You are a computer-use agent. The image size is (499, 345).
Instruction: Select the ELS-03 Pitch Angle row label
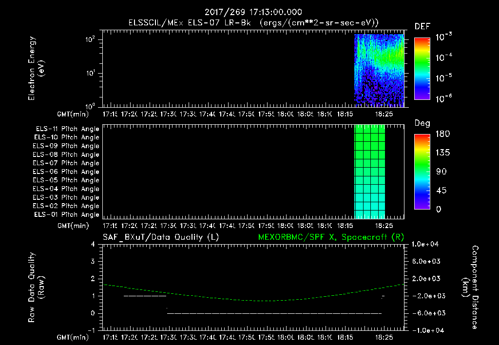[x=66, y=197]
